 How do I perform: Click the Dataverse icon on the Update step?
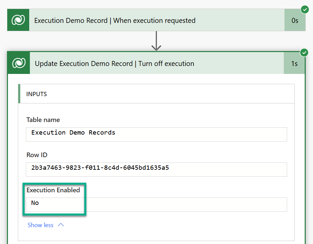tap(19, 63)
